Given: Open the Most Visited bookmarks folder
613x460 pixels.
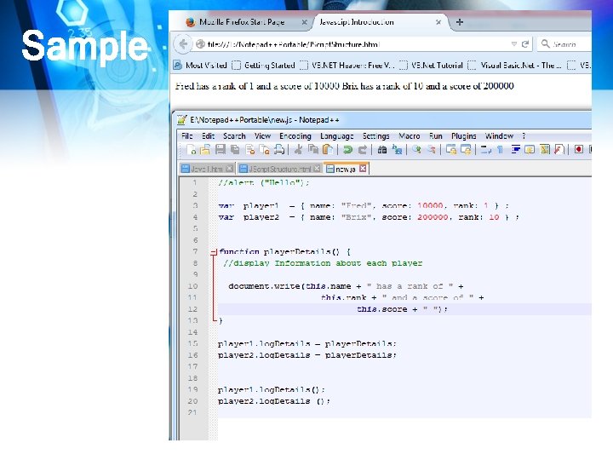Looking at the screenshot, I should 200,66.
